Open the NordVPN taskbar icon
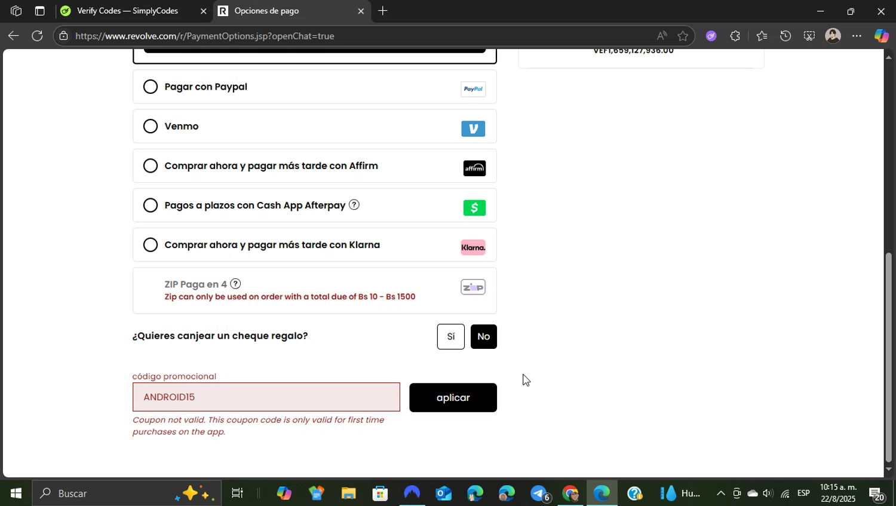The width and height of the screenshot is (896, 506). (x=412, y=493)
